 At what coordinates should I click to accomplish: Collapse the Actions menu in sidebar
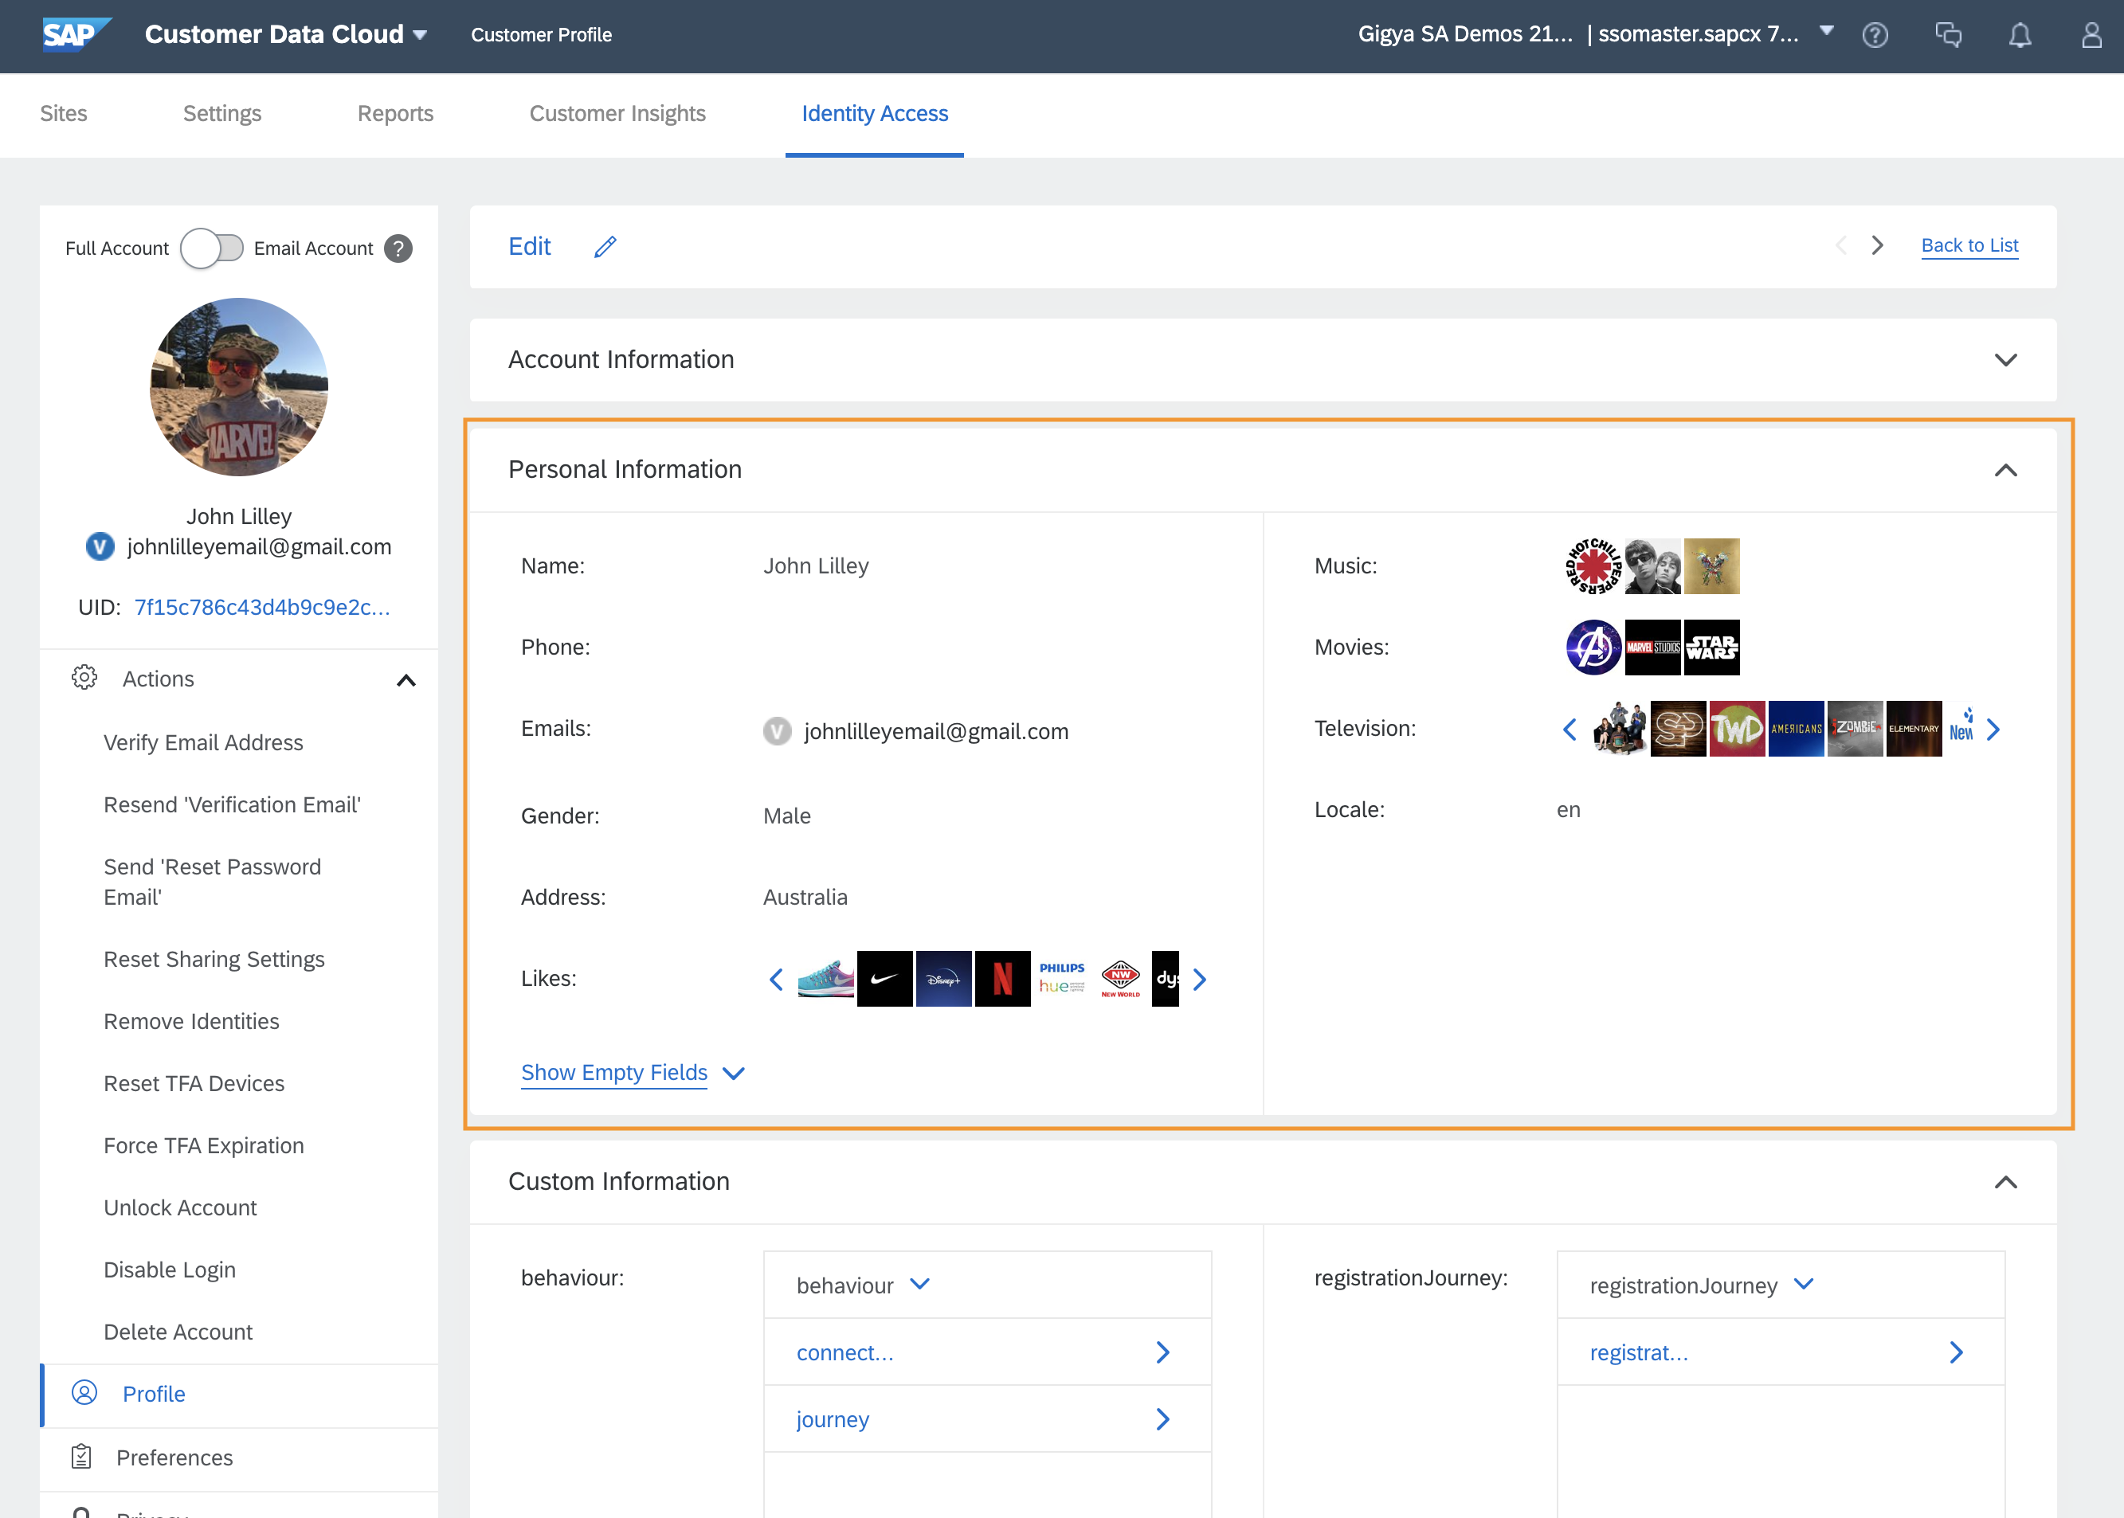pyautogui.click(x=406, y=679)
